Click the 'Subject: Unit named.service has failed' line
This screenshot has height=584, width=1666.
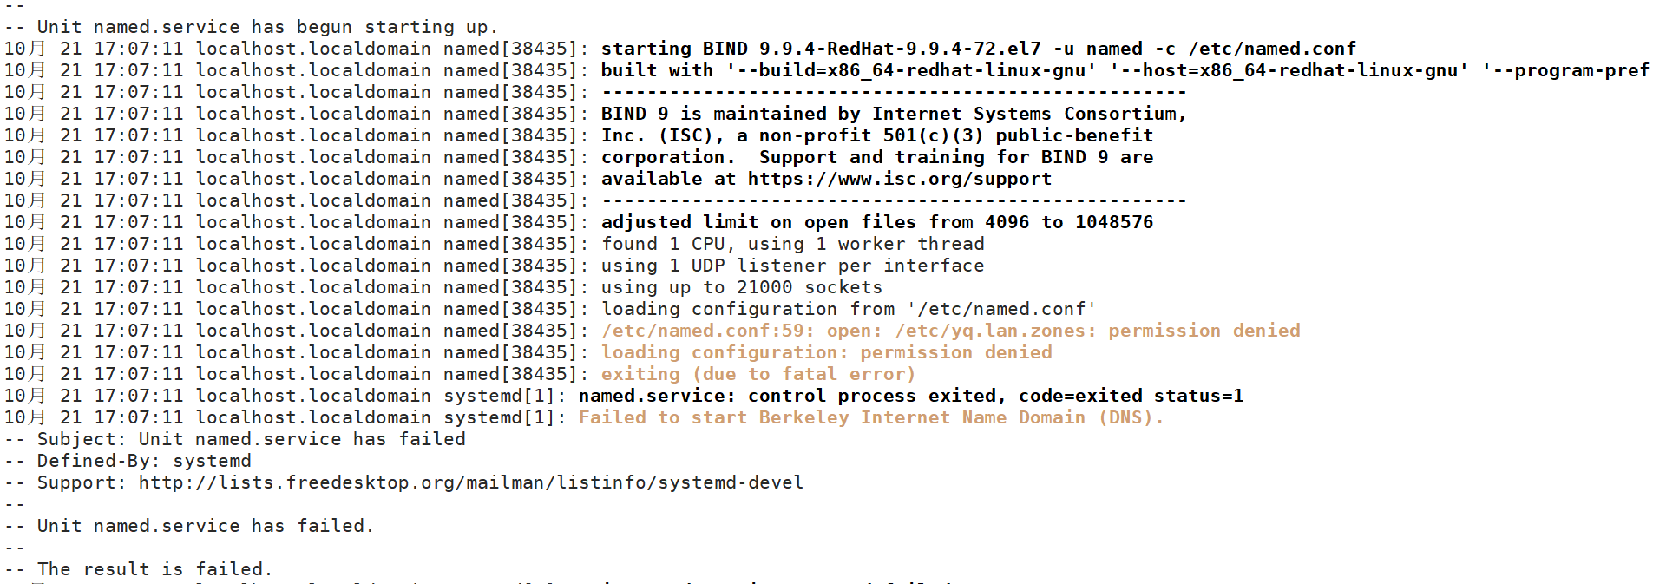click(251, 440)
